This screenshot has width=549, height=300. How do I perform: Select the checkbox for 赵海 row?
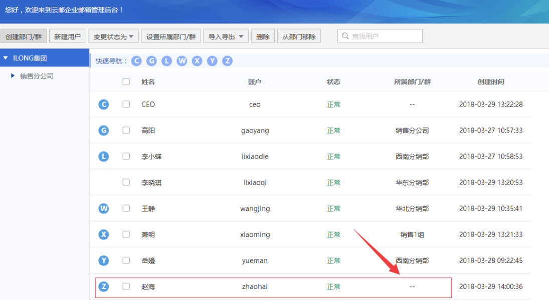coord(126,286)
